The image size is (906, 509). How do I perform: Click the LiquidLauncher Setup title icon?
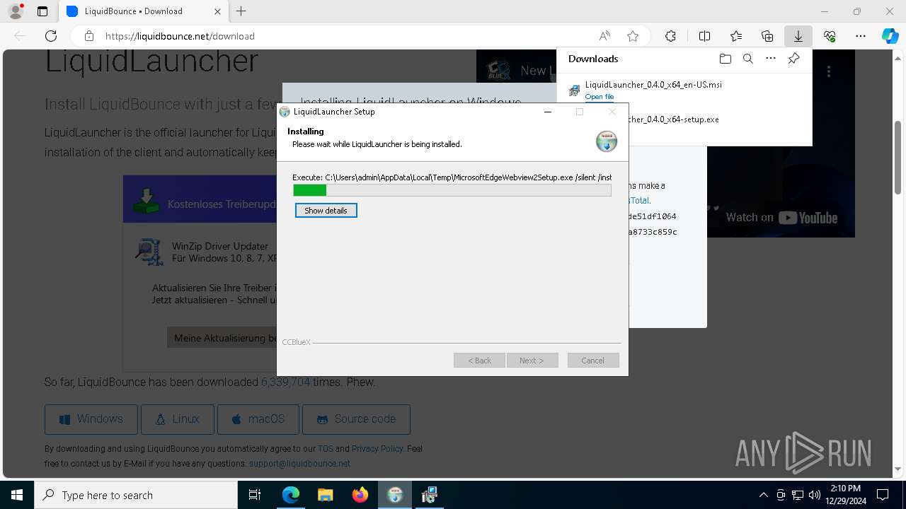[x=285, y=112]
